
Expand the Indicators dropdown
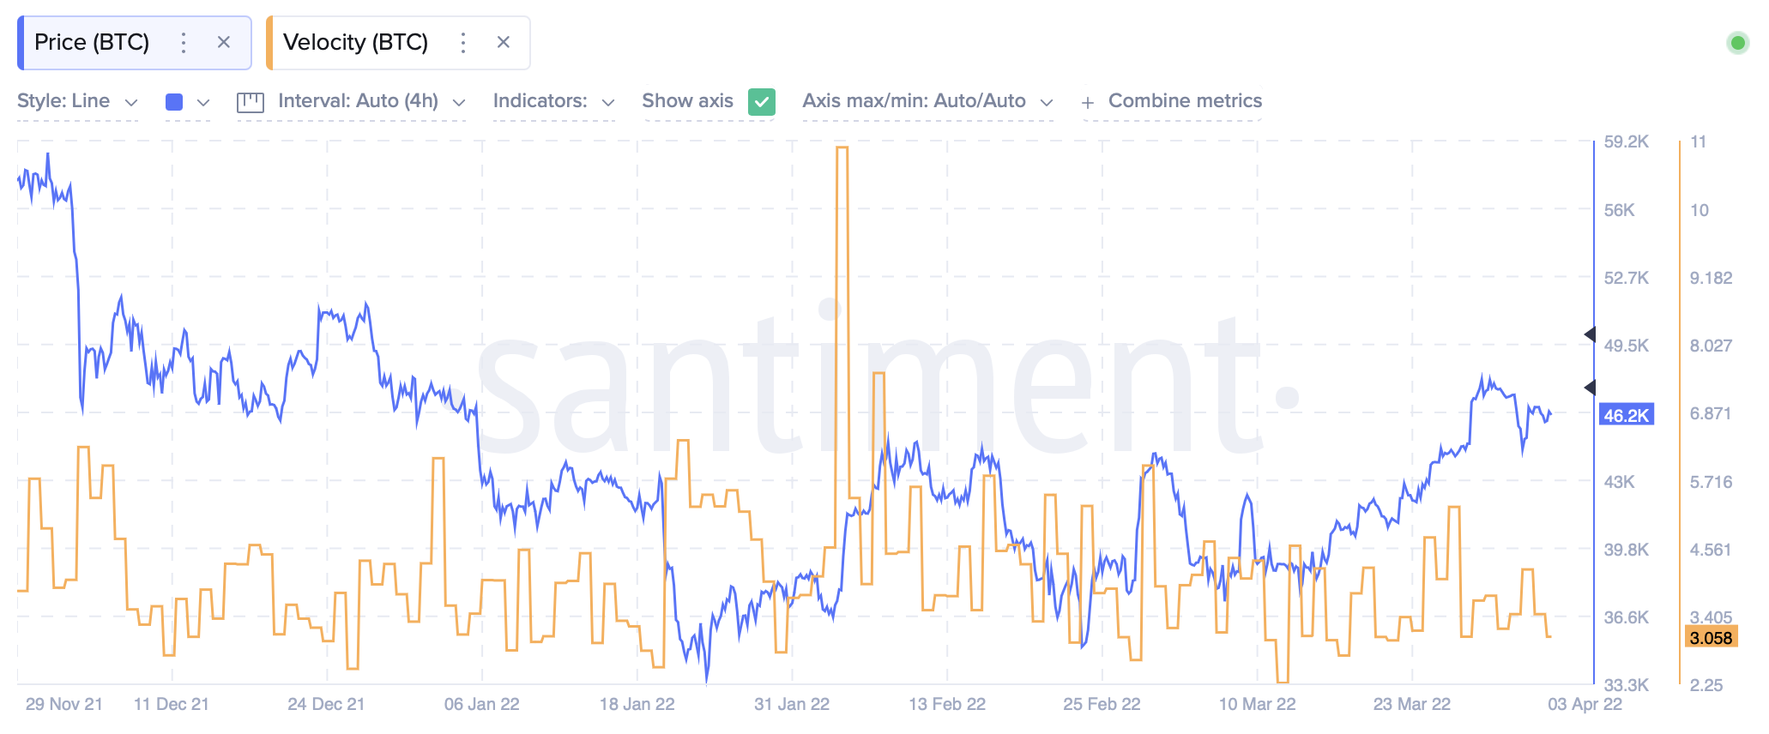[552, 100]
